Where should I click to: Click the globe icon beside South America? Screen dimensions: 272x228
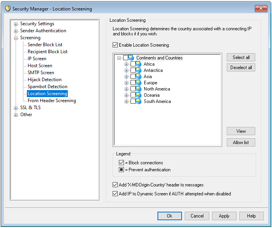pos(139,101)
